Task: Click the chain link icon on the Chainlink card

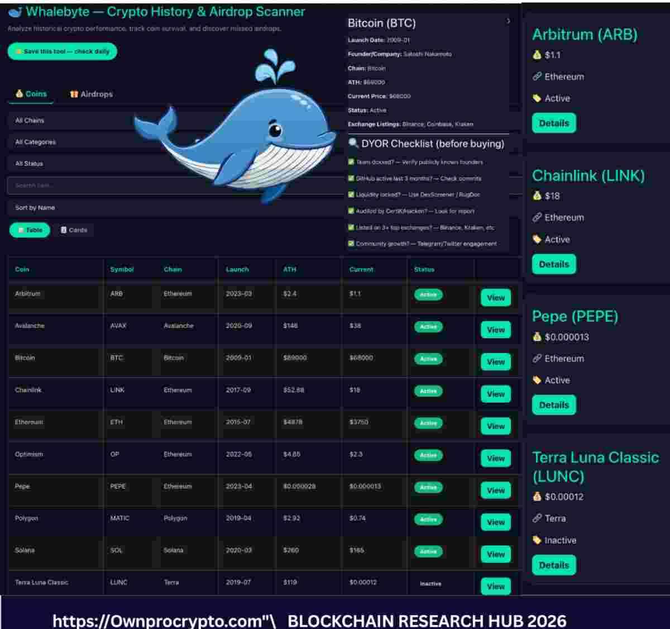Action: tap(537, 217)
